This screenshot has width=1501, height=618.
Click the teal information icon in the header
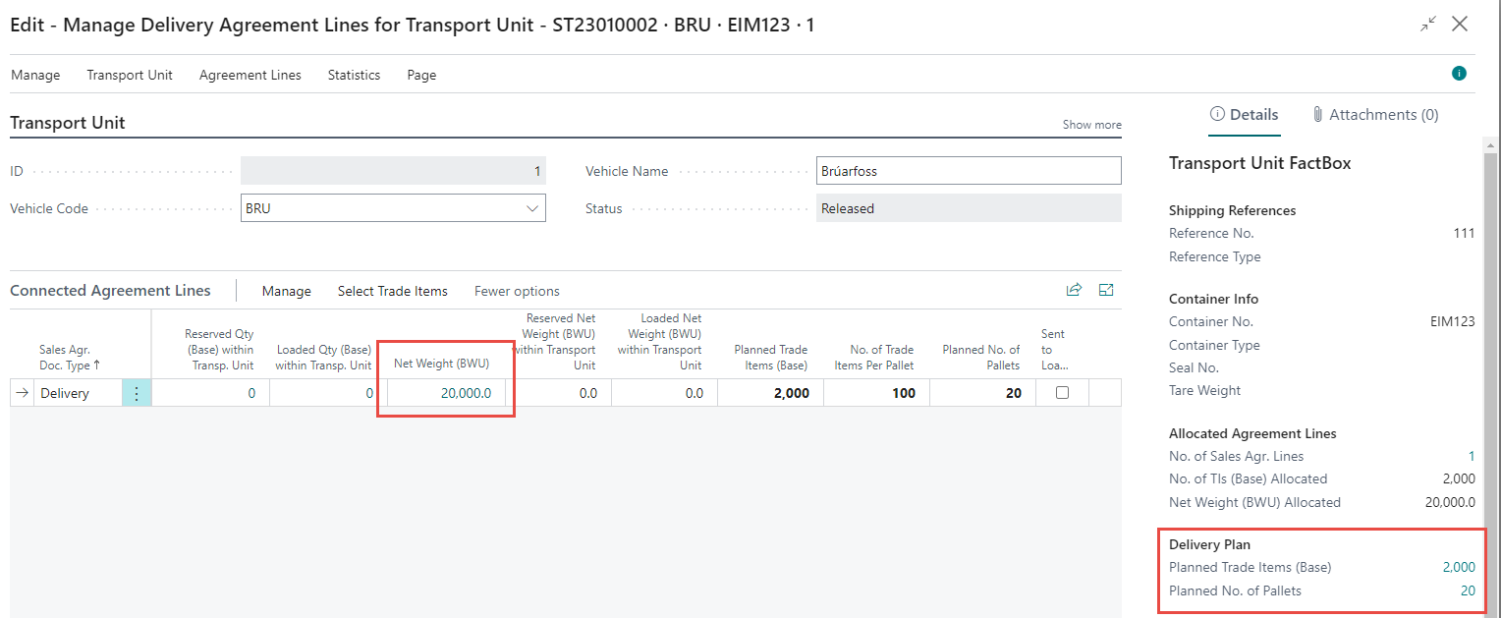[1459, 74]
